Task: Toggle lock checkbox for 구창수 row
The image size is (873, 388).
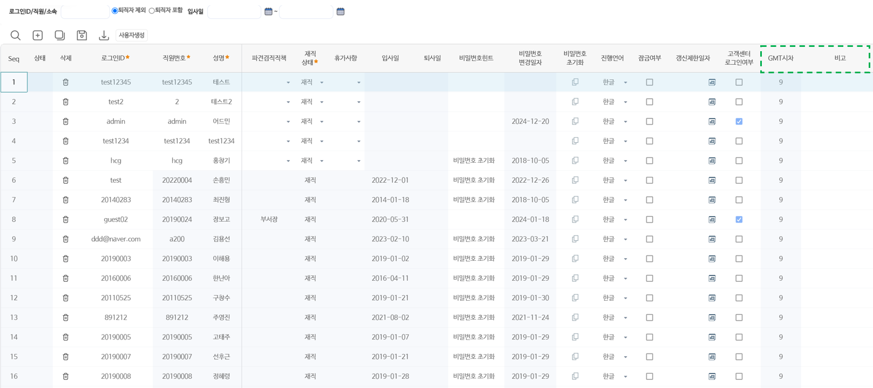Action: click(x=650, y=298)
